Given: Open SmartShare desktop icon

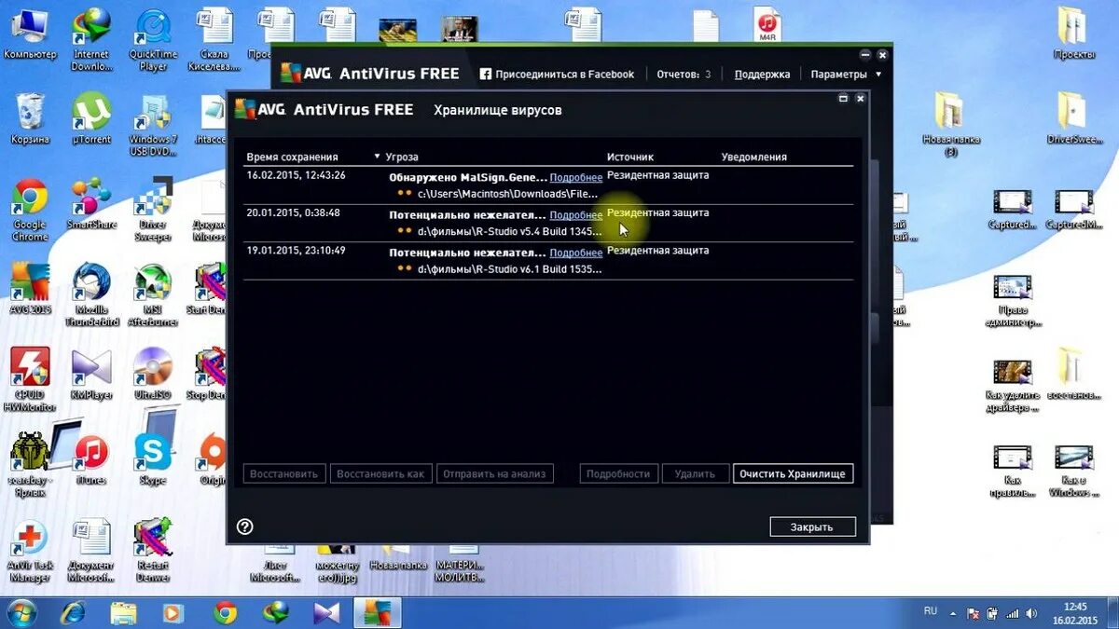Looking at the screenshot, I should (91, 205).
